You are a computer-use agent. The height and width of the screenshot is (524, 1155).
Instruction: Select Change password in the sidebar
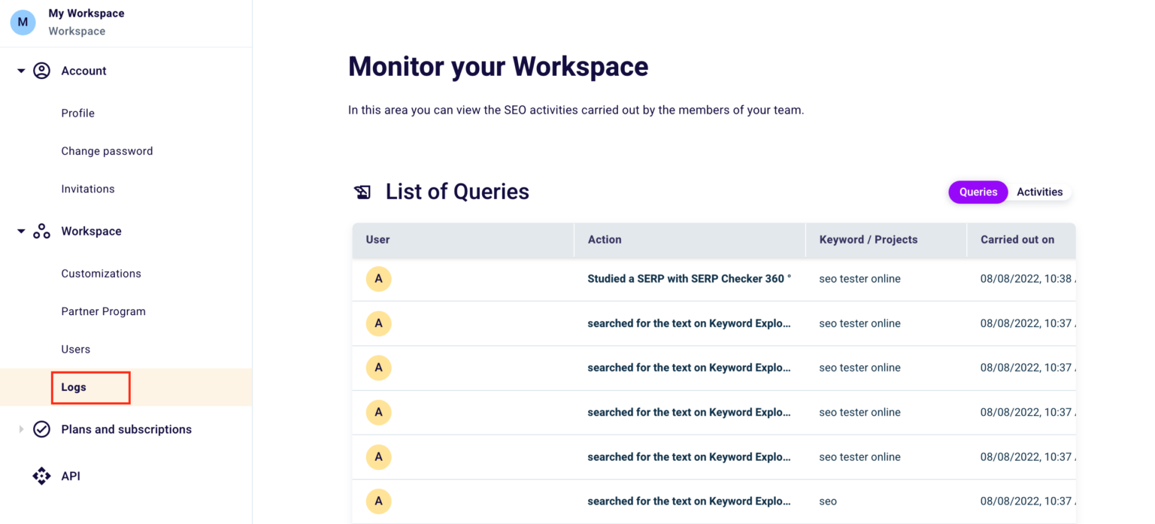(107, 150)
